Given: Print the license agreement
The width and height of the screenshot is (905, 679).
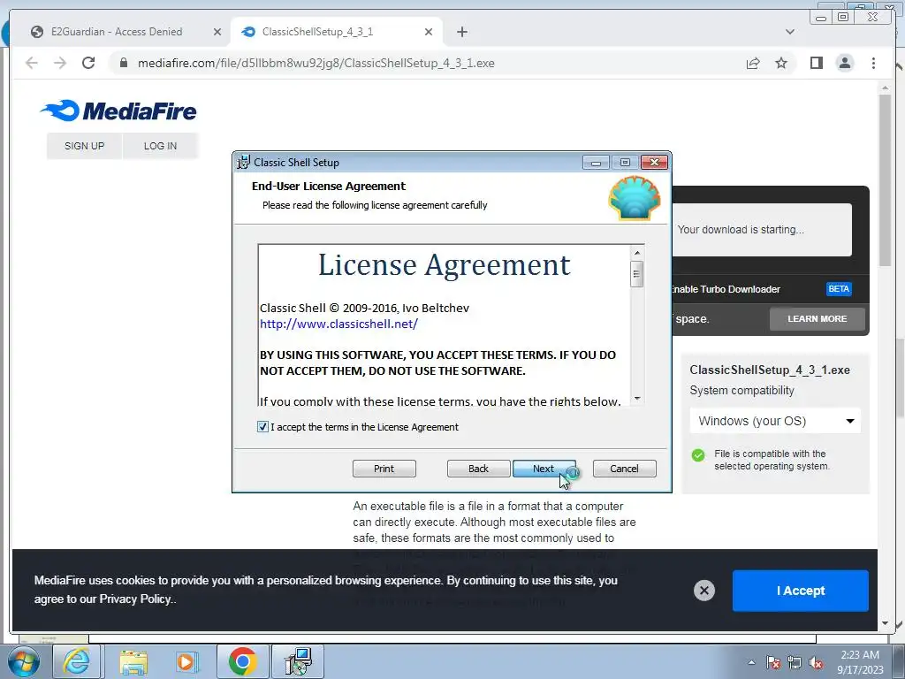Looking at the screenshot, I should [384, 469].
